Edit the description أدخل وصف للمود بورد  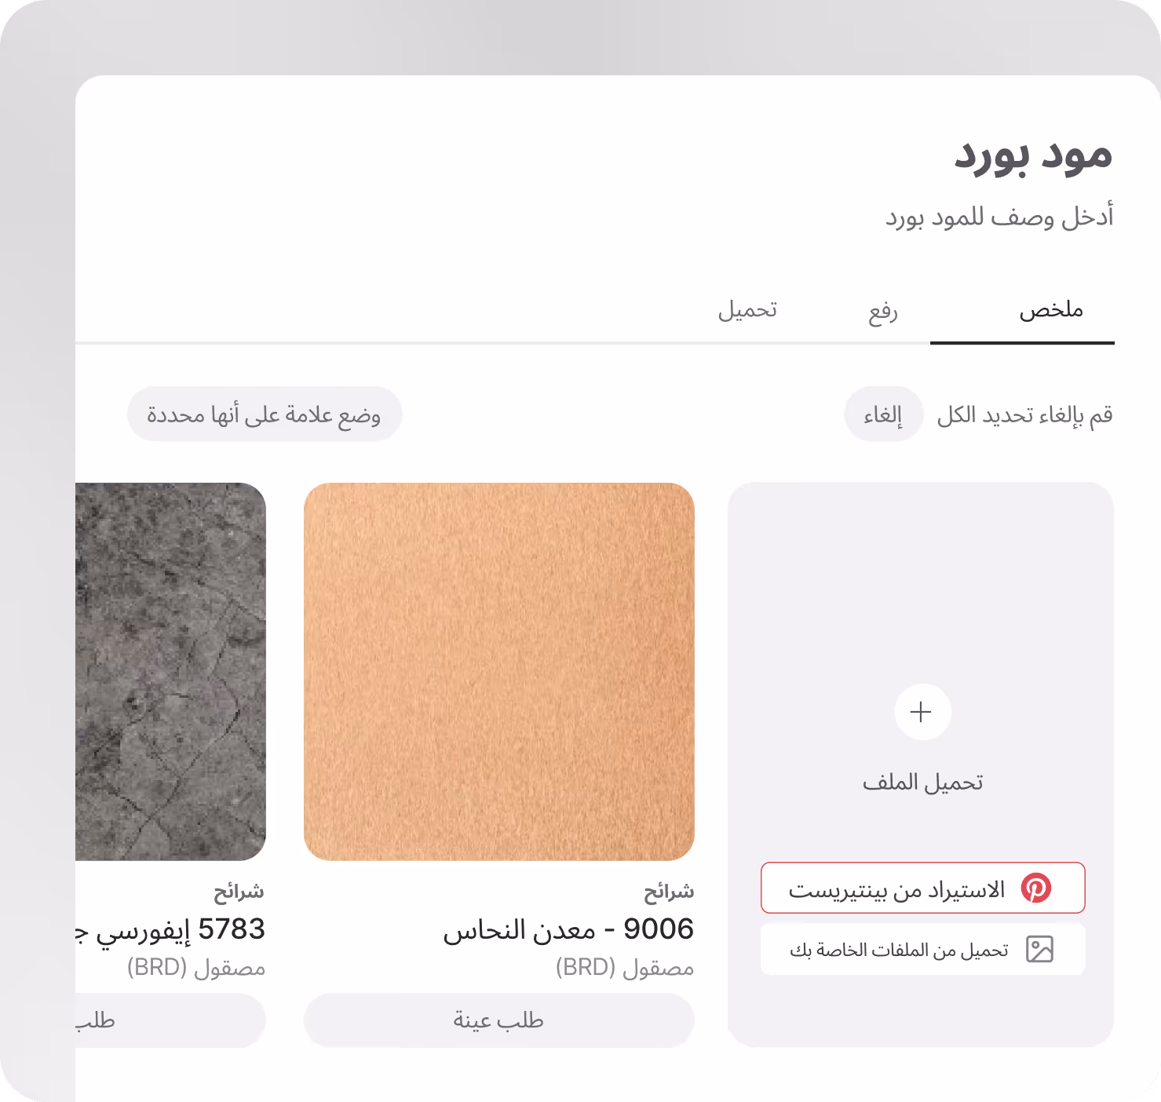[999, 216]
